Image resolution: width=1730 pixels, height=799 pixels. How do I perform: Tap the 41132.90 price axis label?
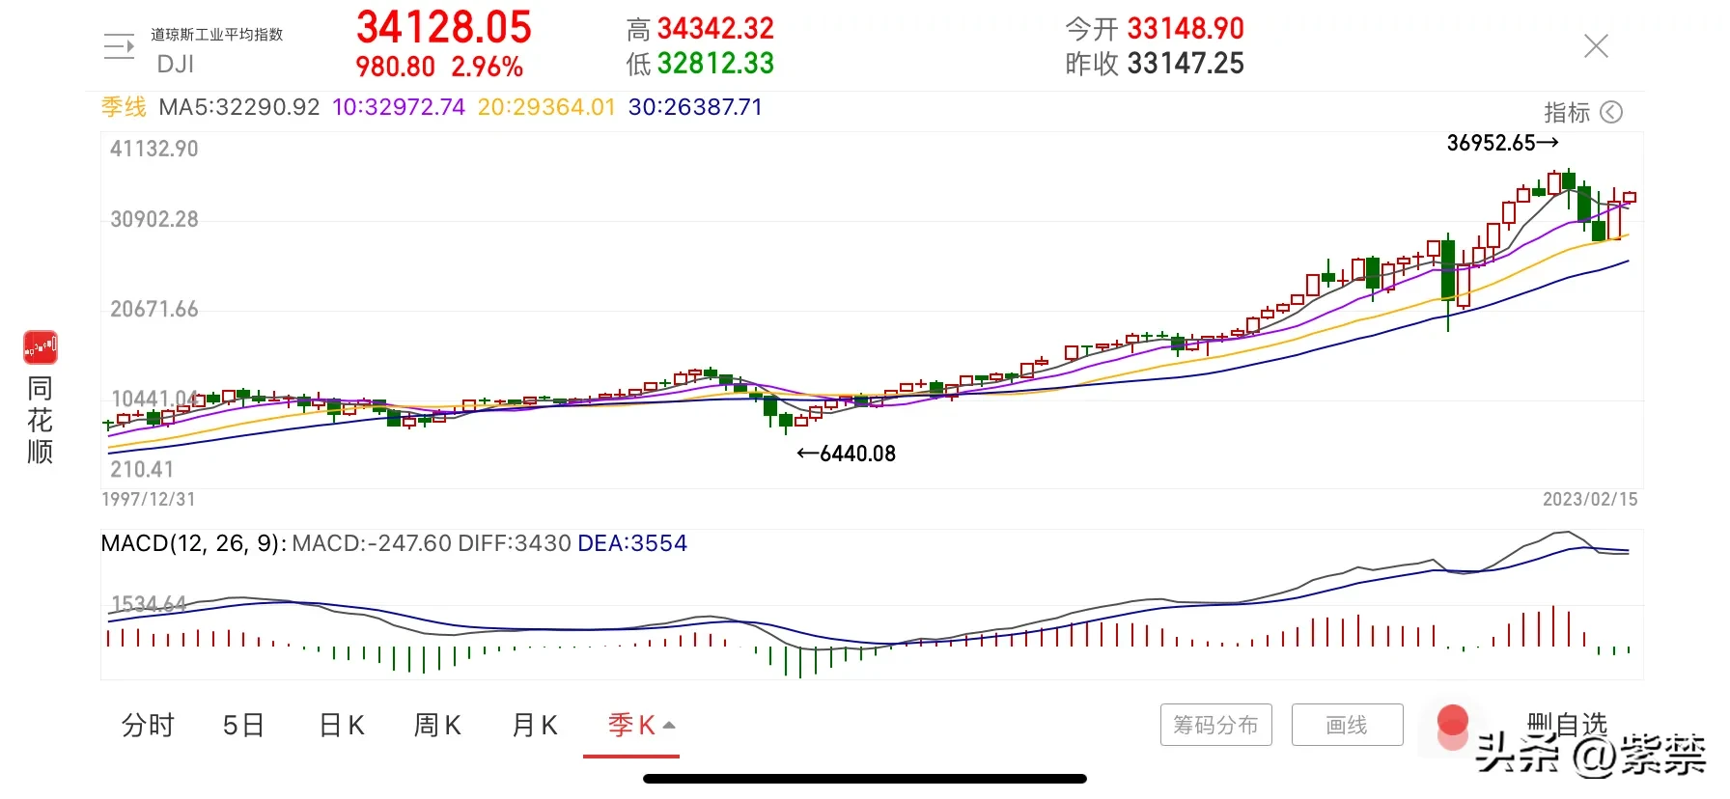(x=154, y=149)
